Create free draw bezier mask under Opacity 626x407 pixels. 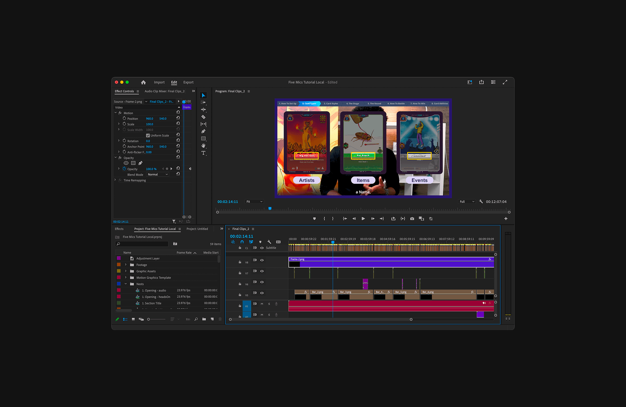pos(141,163)
